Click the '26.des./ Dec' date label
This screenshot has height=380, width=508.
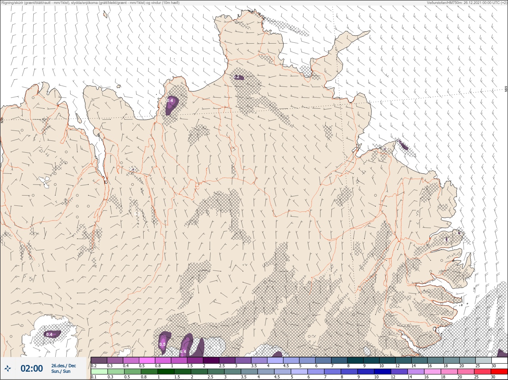(63, 366)
